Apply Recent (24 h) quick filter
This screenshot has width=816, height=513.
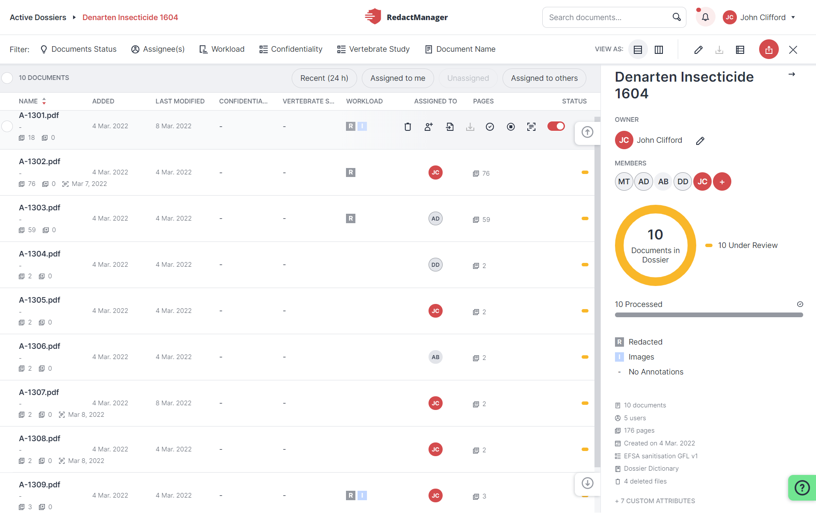(x=324, y=78)
